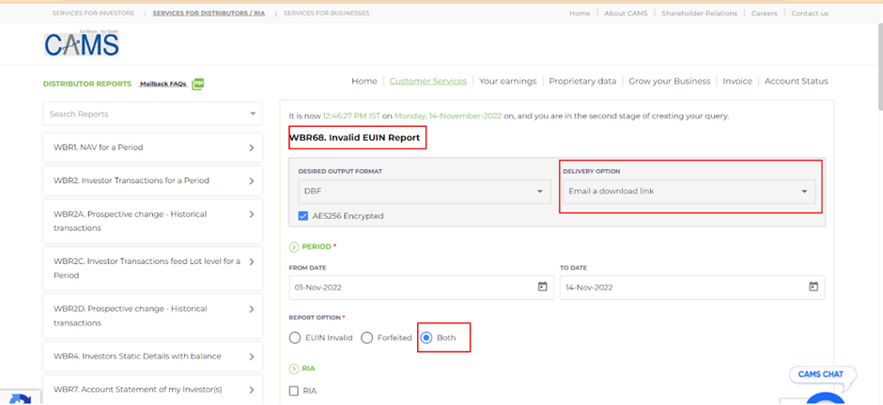Collapse the RIA section green arrow icon

click(293, 369)
